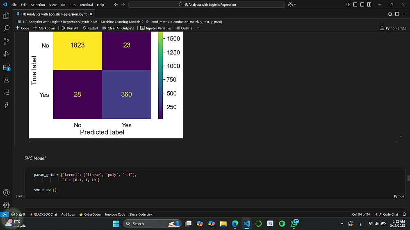Split the editor right

click(397, 14)
